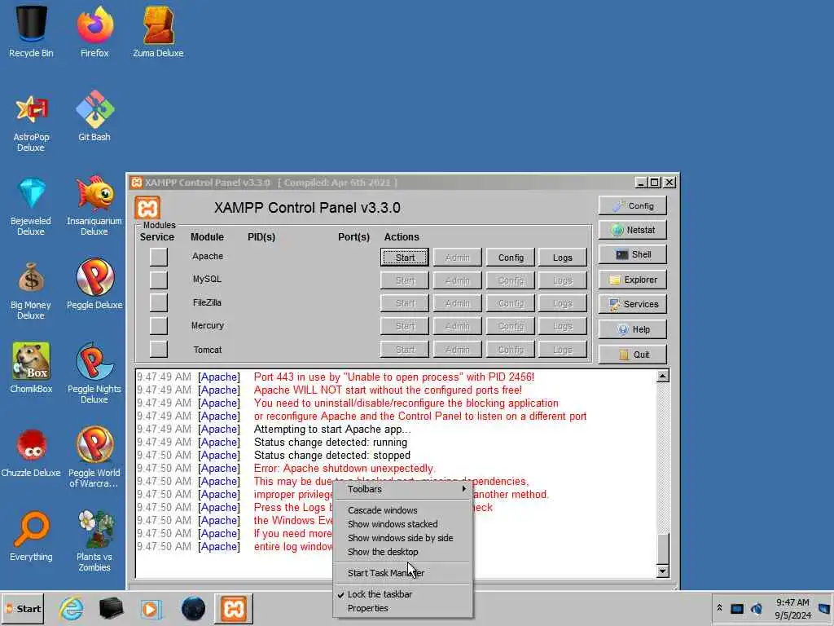Click the log scrollbar thumb
Image resolution: width=834 pixels, height=626 pixels.
pos(662,549)
